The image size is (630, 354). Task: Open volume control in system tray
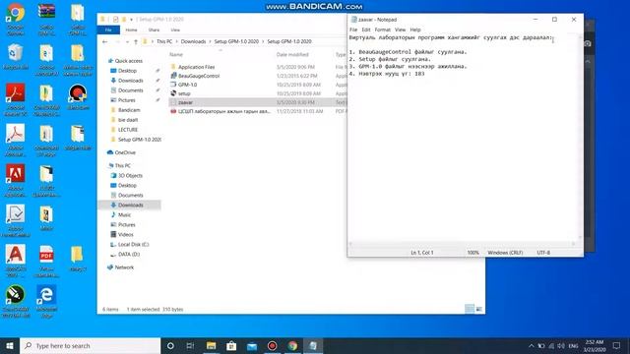pyautogui.click(x=561, y=345)
